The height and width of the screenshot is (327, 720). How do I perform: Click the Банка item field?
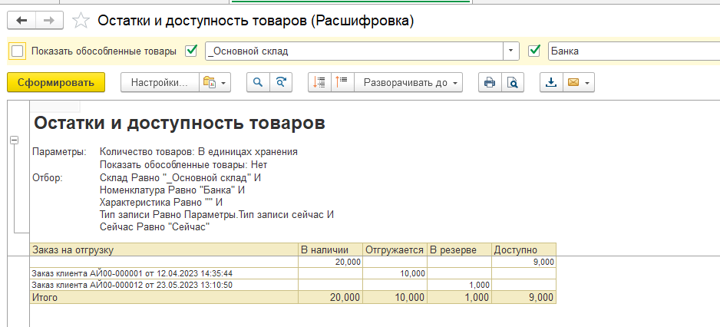pos(634,51)
